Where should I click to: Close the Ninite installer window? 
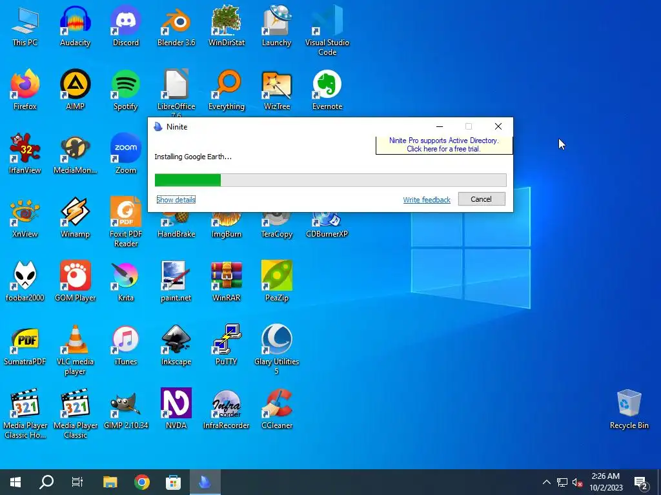[x=498, y=126]
